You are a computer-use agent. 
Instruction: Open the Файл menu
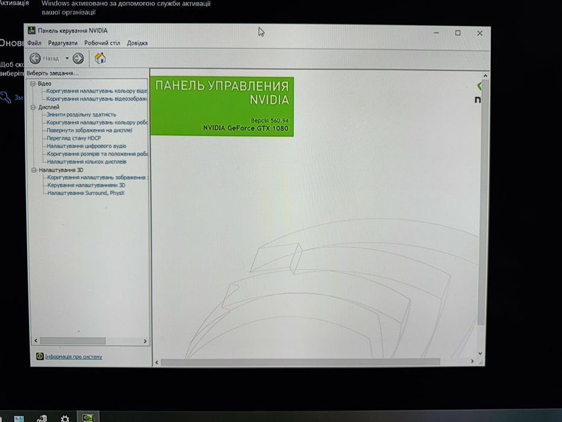(x=34, y=43)
